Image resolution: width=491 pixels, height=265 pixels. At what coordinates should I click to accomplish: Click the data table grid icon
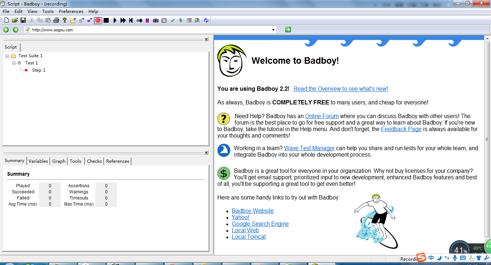pos(189,21)
